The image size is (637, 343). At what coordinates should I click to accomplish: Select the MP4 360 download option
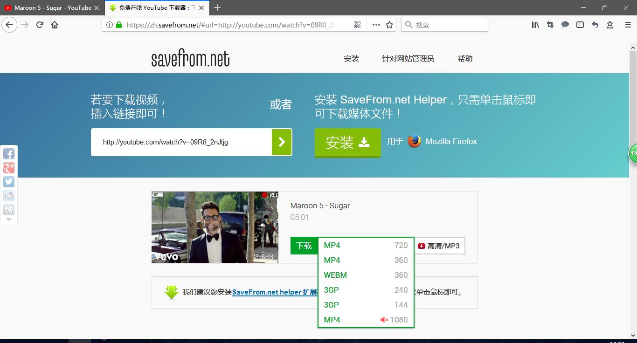coord(366,260)
